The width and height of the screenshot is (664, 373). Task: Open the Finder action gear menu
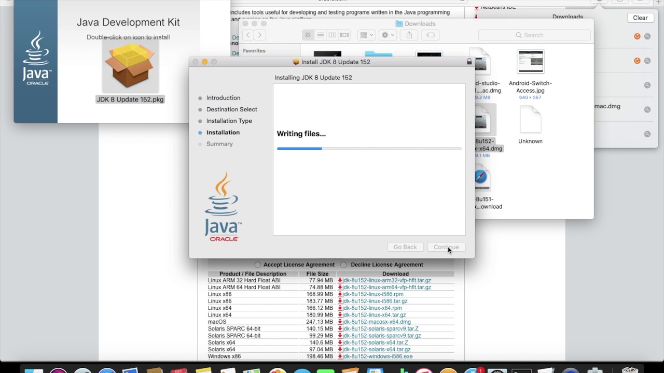[388, 35]
